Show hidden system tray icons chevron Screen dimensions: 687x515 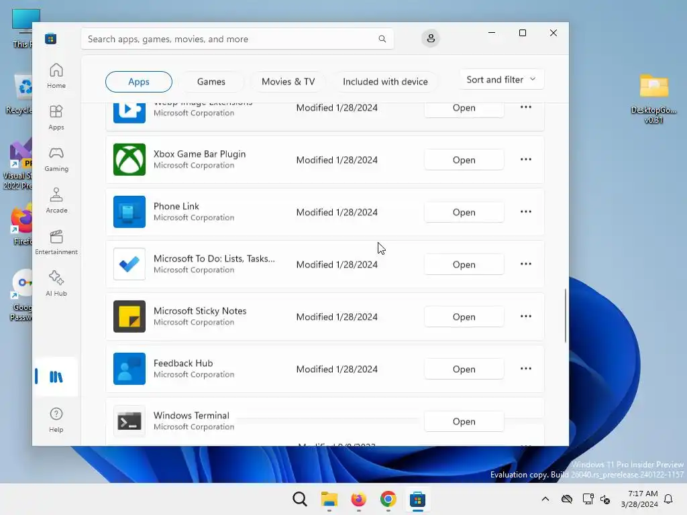545,499
